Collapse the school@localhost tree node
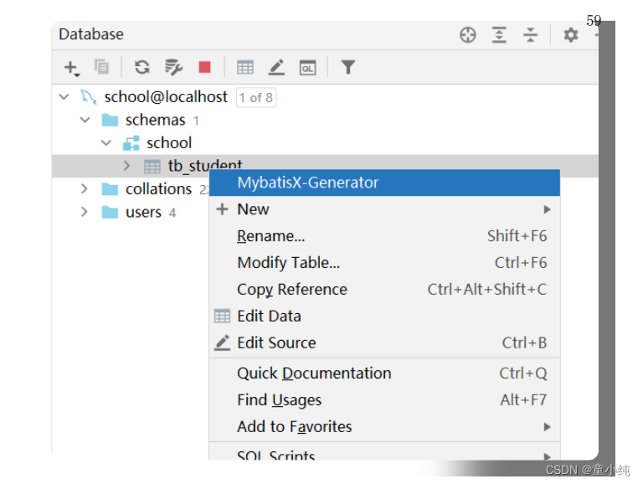The image size is (643, 484). coord(64,97)
